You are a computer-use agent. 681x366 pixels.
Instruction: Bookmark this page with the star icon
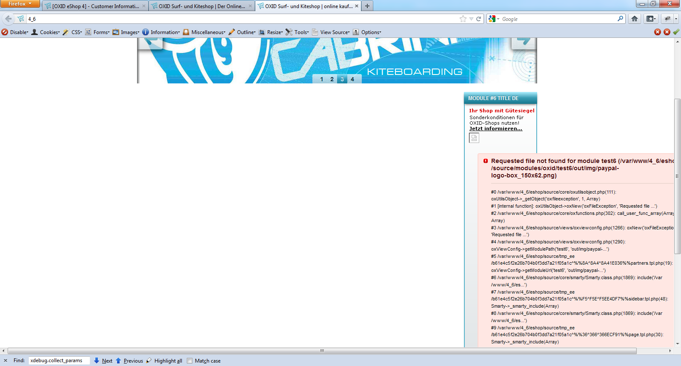463,19
